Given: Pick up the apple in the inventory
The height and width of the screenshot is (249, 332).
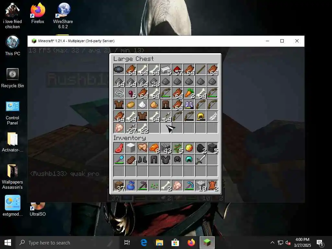Looking at the screenshot, I should coord(189,148).
